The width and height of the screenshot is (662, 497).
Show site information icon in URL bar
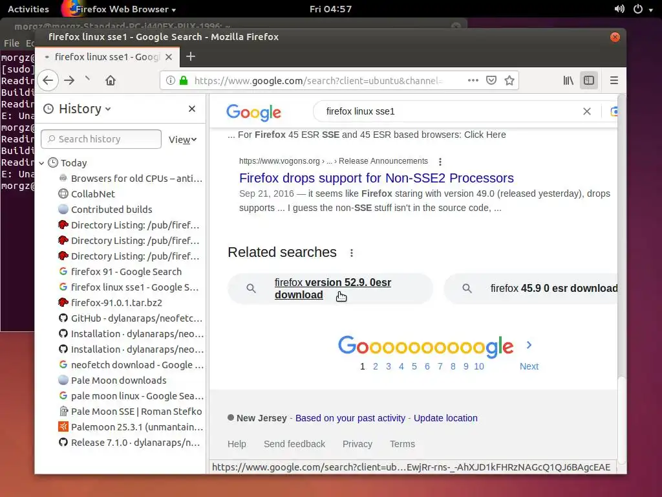click(171, 80)
